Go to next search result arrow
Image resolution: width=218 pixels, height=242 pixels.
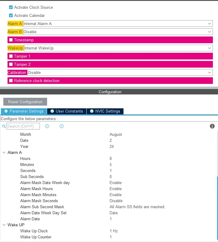(x=62, y=126)
